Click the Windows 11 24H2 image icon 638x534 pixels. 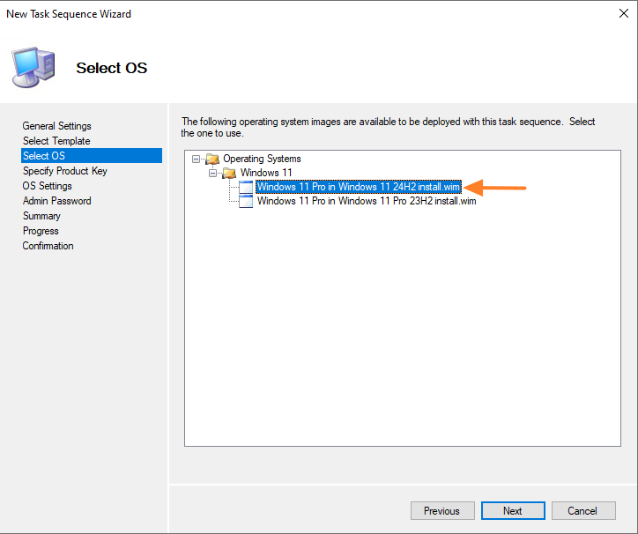click(246, 187)
